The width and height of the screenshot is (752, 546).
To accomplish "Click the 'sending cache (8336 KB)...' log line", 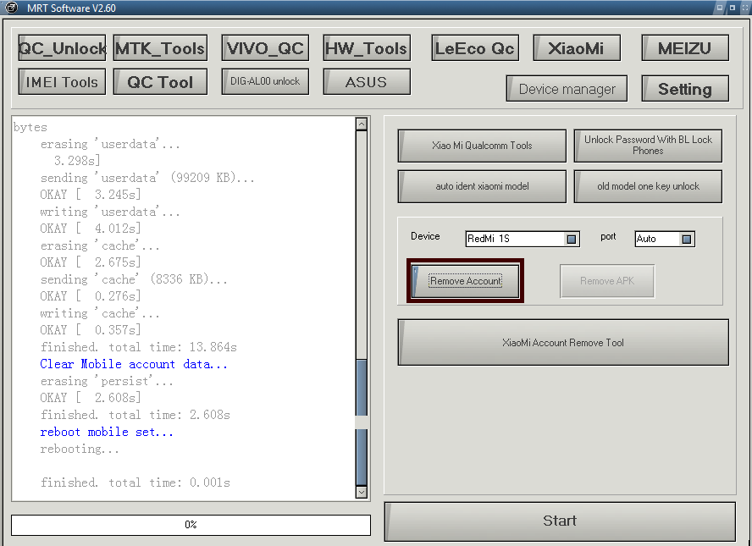I will [134, 279].
